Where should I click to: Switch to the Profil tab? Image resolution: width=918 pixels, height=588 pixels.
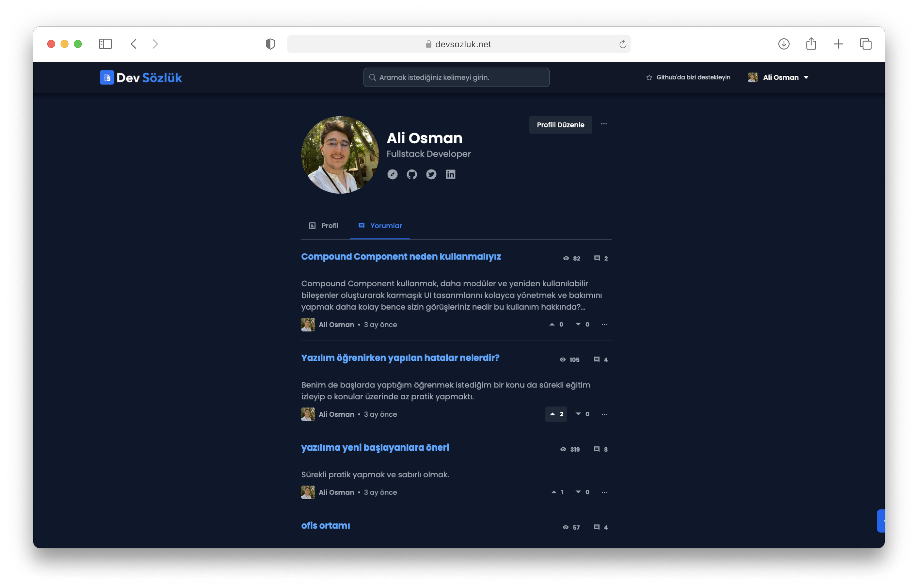point(323,225)
